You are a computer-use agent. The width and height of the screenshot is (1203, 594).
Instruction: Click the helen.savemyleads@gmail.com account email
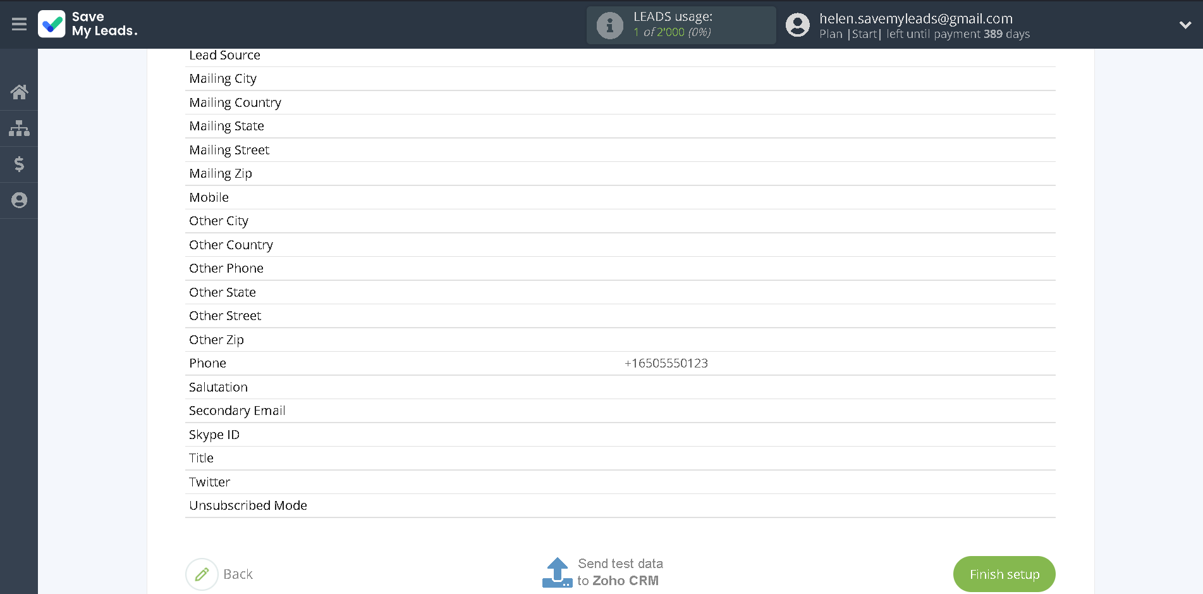[x=915, y=18]
